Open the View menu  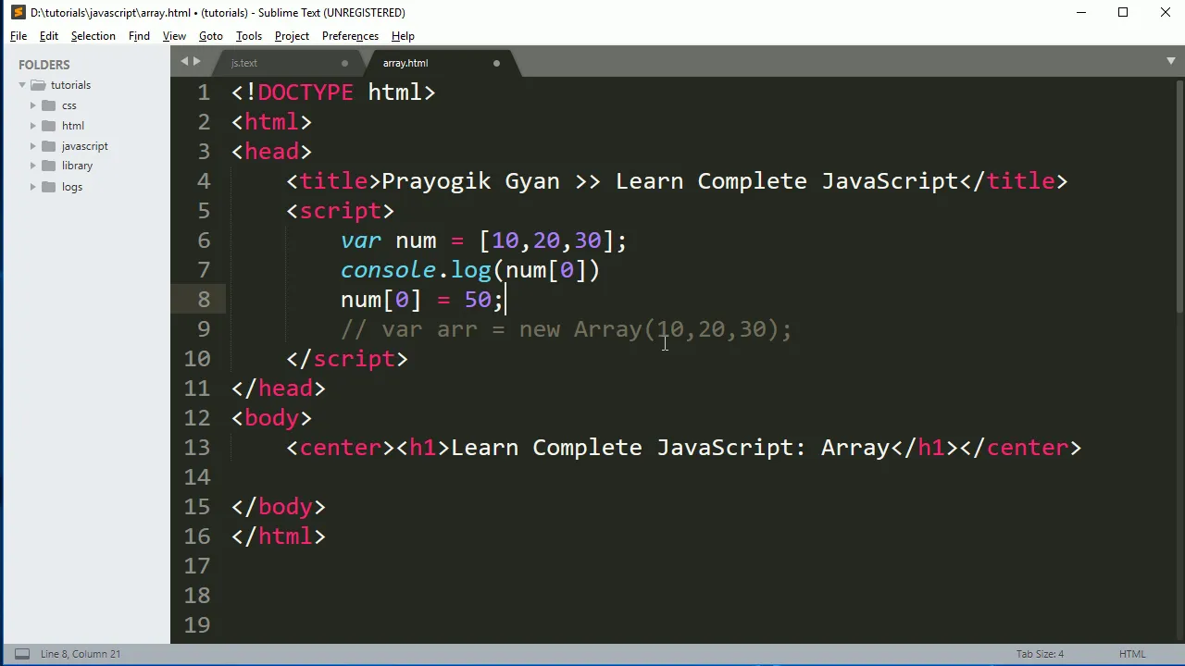pyautogui.click(x=174, y=36)
